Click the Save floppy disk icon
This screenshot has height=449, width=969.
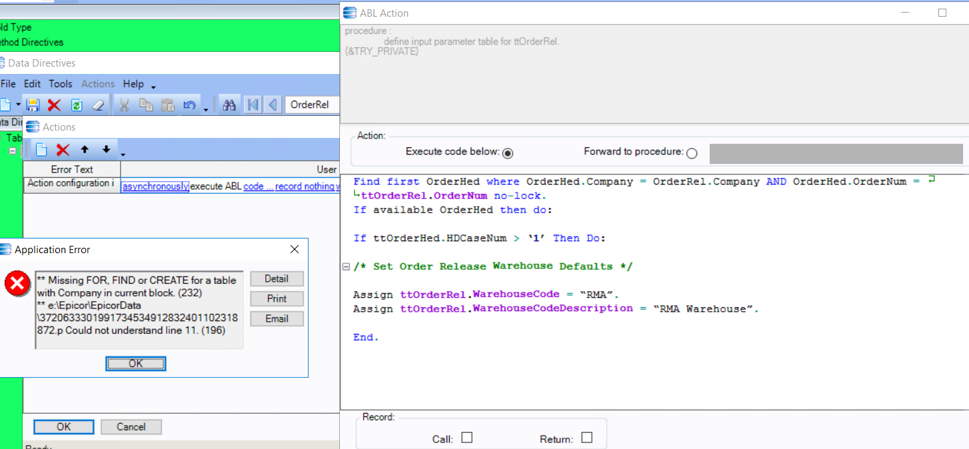click(x=33, y=105)
